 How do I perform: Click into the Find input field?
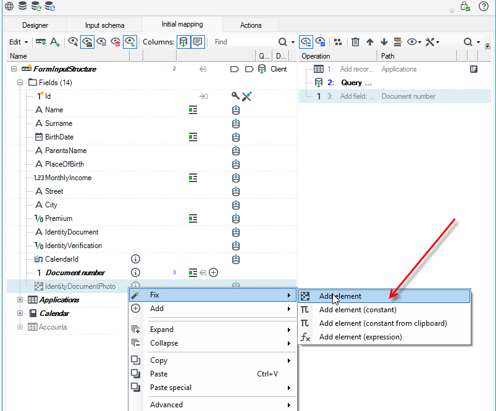coord(244,42)
